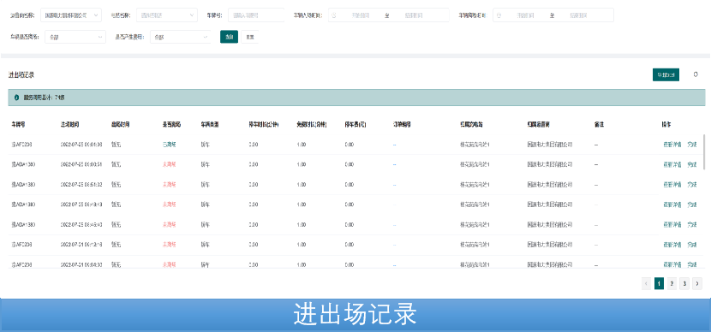Switch to page 2 of the records

pyautogui.click(x=672, y=284)
